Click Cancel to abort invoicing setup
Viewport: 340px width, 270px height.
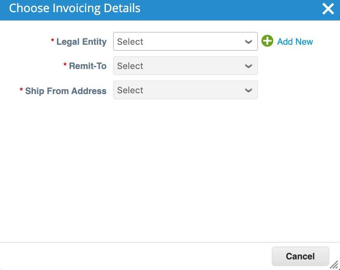(300, 256)
